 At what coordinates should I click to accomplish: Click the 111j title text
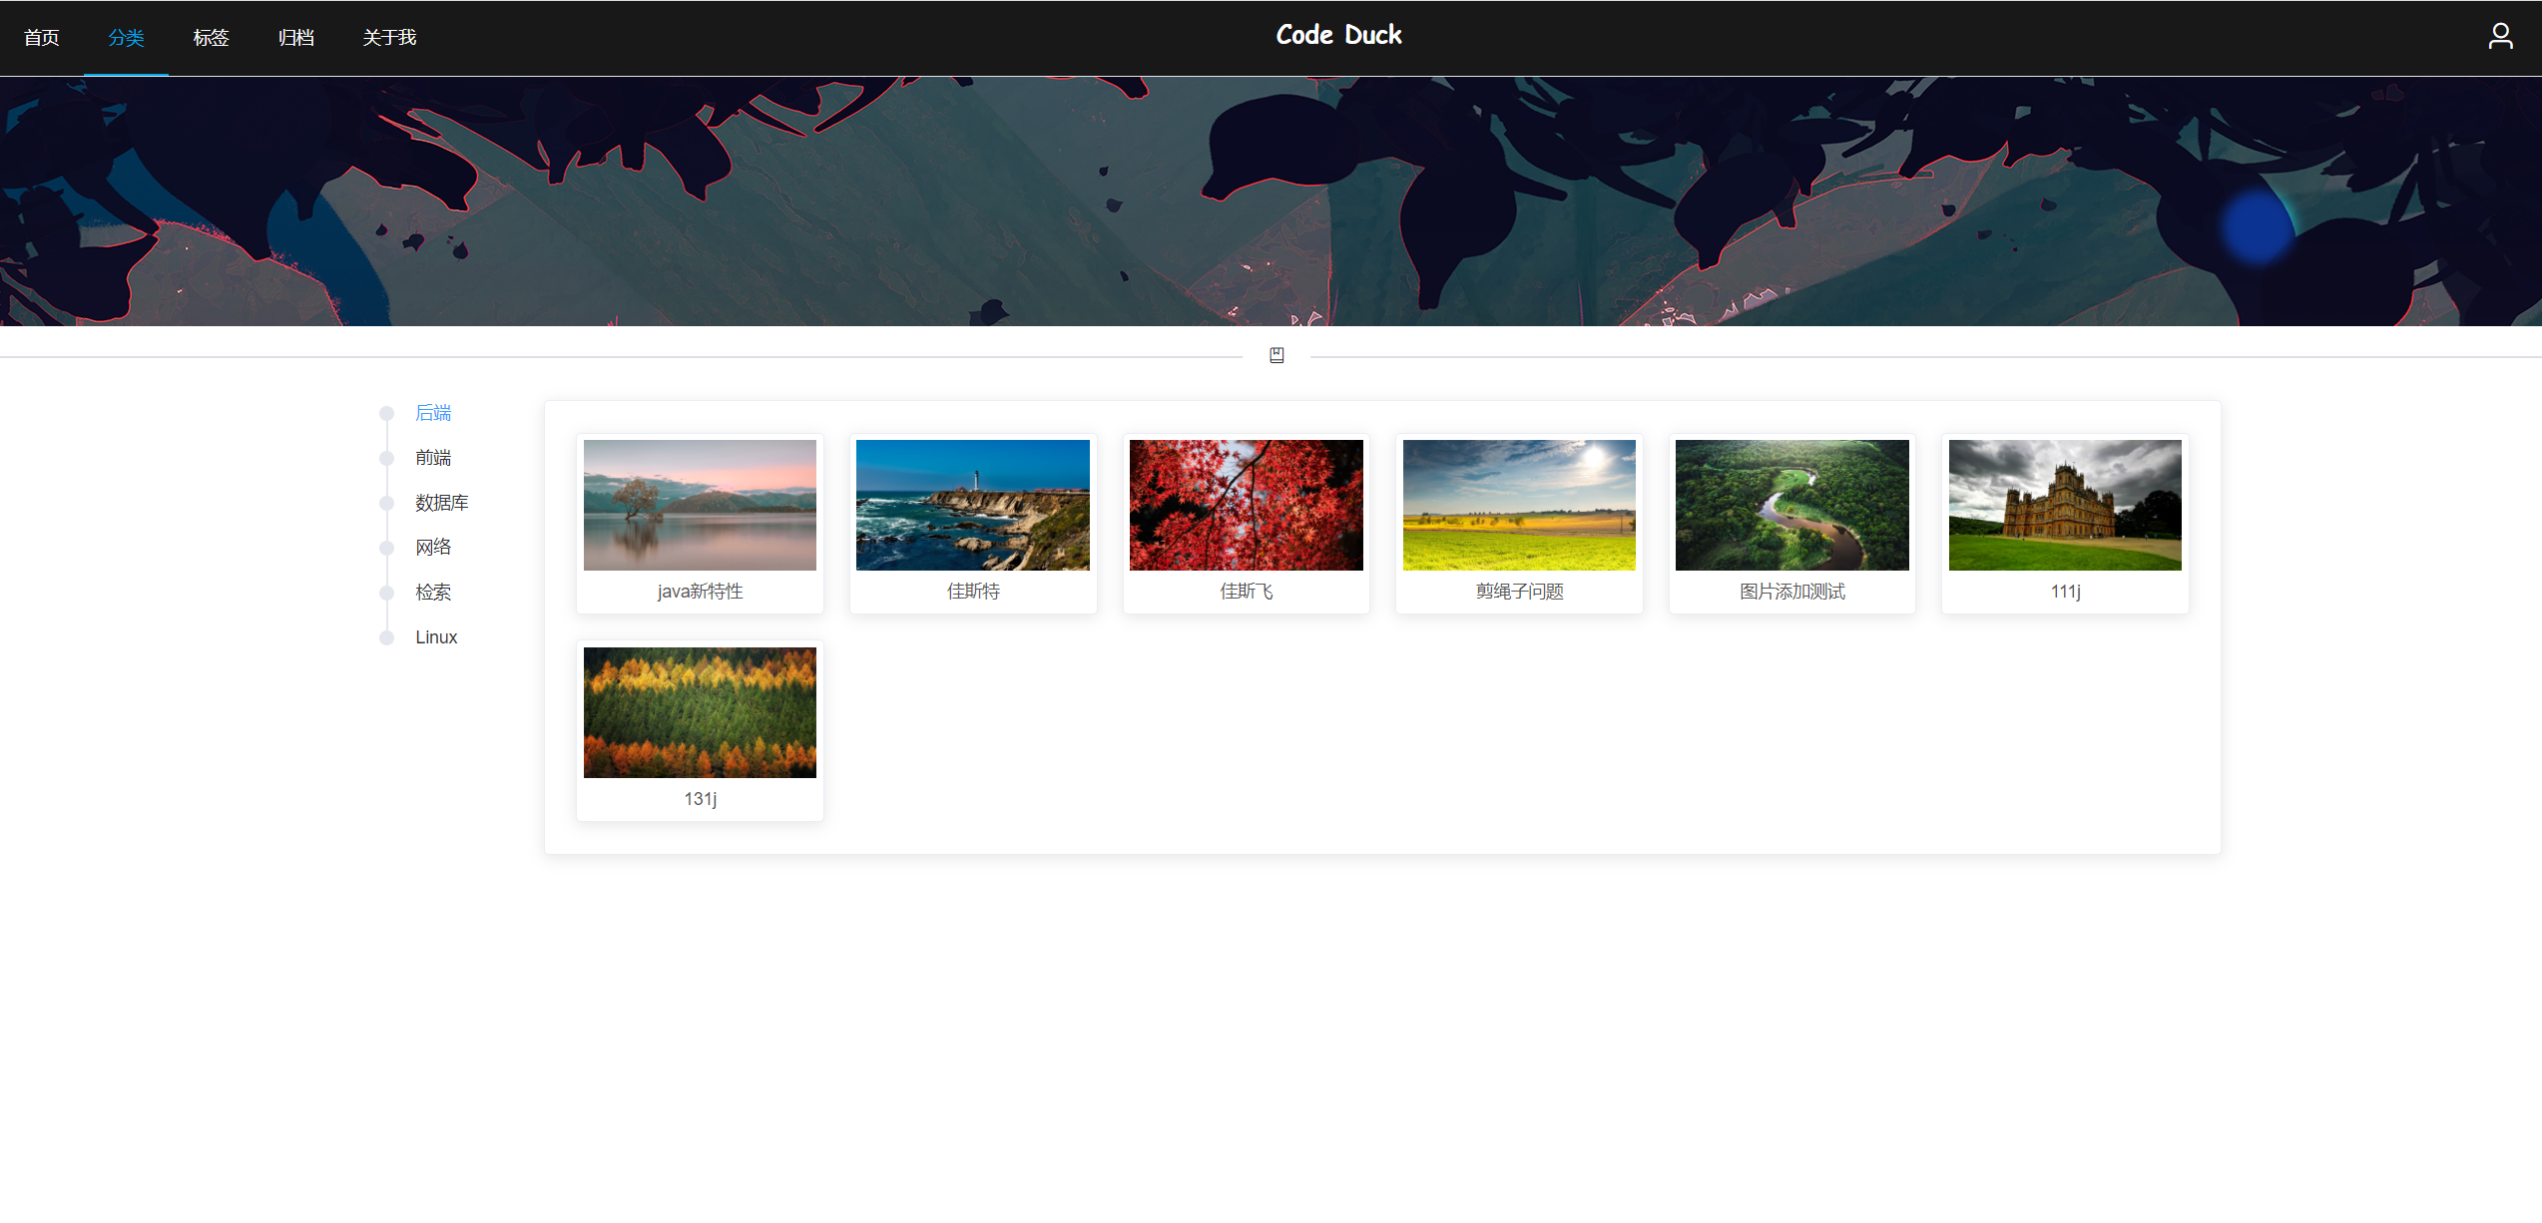[2065, 592]
